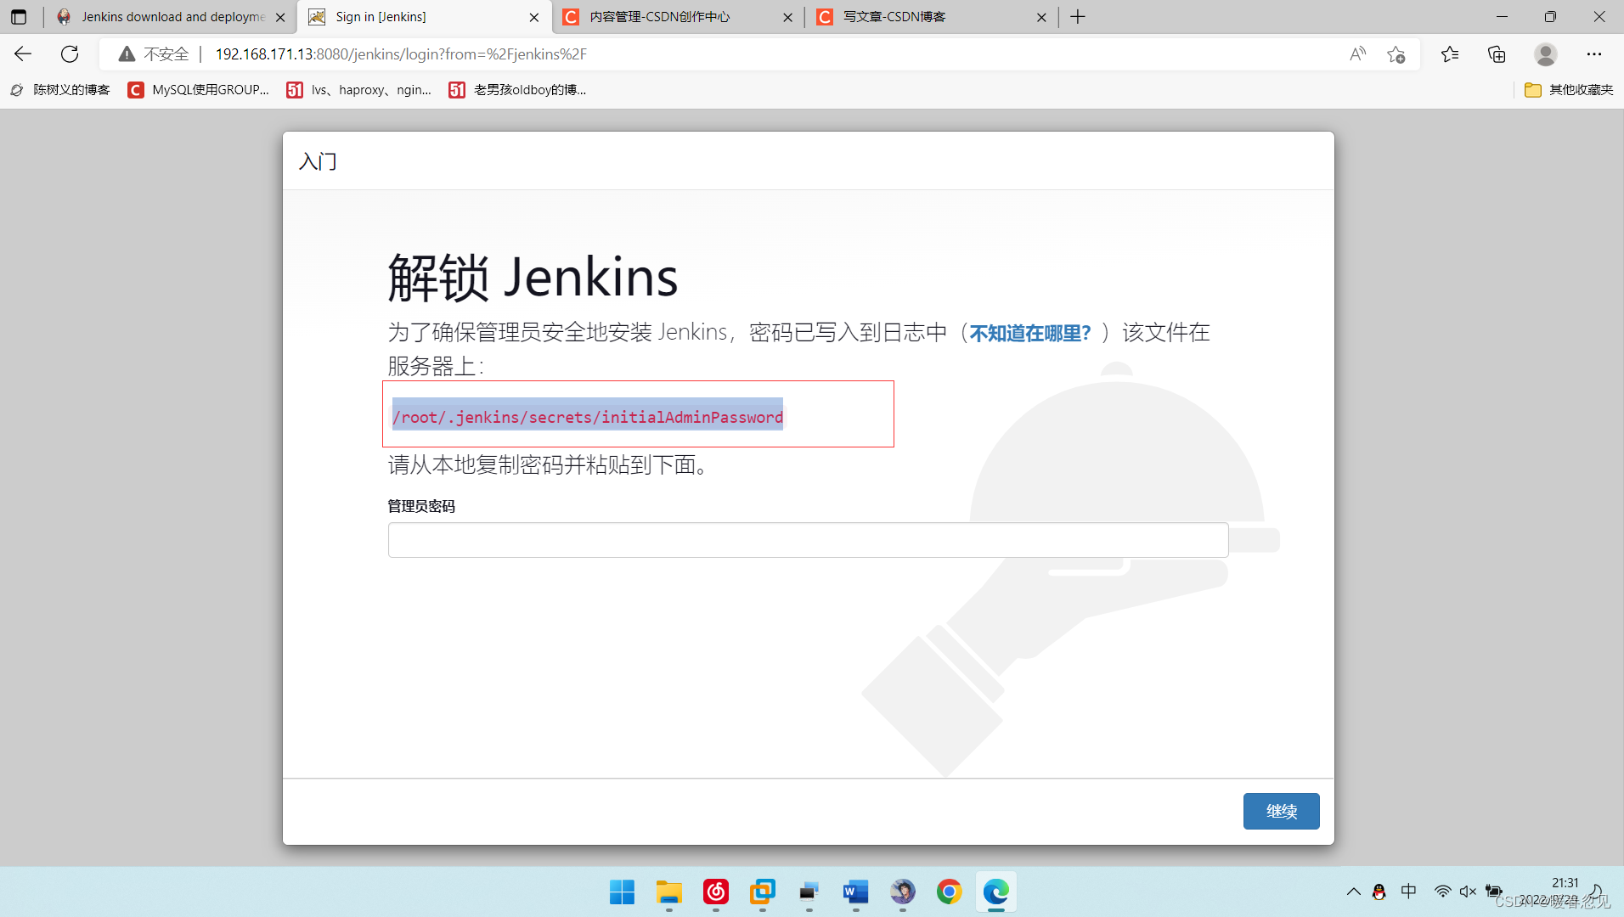Open bookmark lvs、haproxy、ngin...
This screenshot has height=917, width=1624.
(x=359, y=90)
